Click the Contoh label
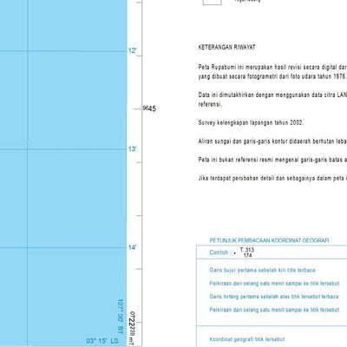347x347 pixels. 219,252
